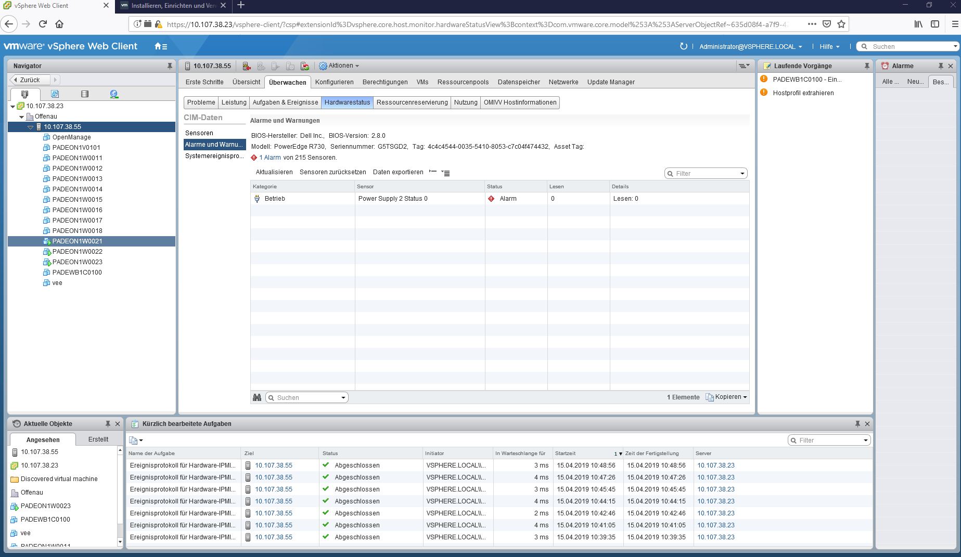Open the Update Manager tab
This screenshot has width=961, height=557.
tap(610, 82)
